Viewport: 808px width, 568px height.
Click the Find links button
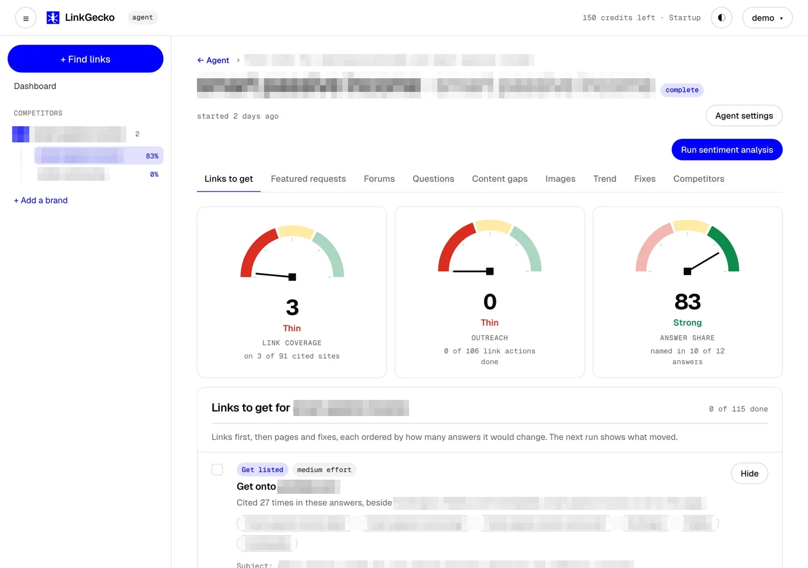tap(85, 59)
